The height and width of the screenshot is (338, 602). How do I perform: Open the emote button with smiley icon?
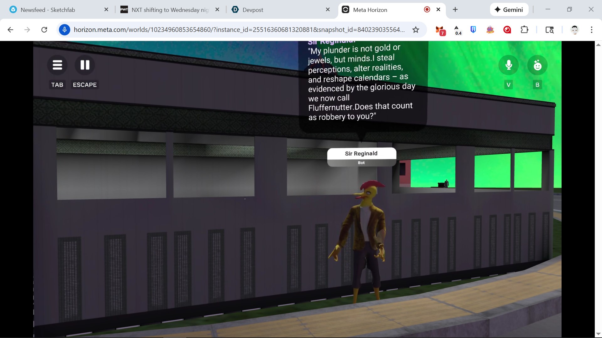pos(537,65)
